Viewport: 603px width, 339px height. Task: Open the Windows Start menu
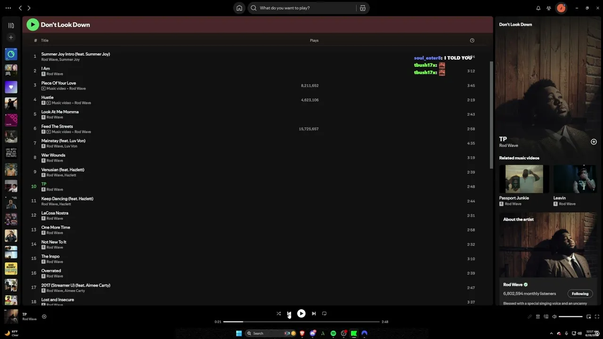(x=239, y=333)
